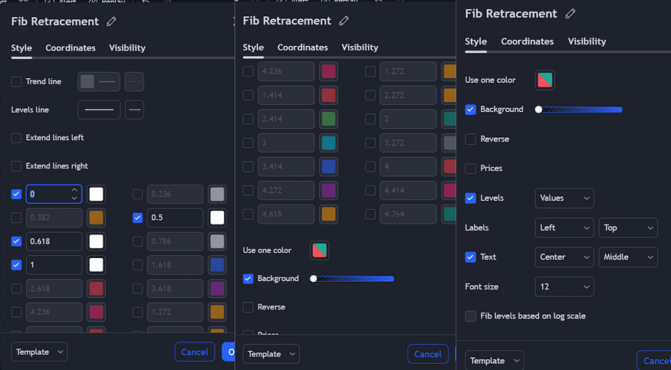Open green swatch for level 2.414
The image size is (671, 370).
click(x=329, y=119)
